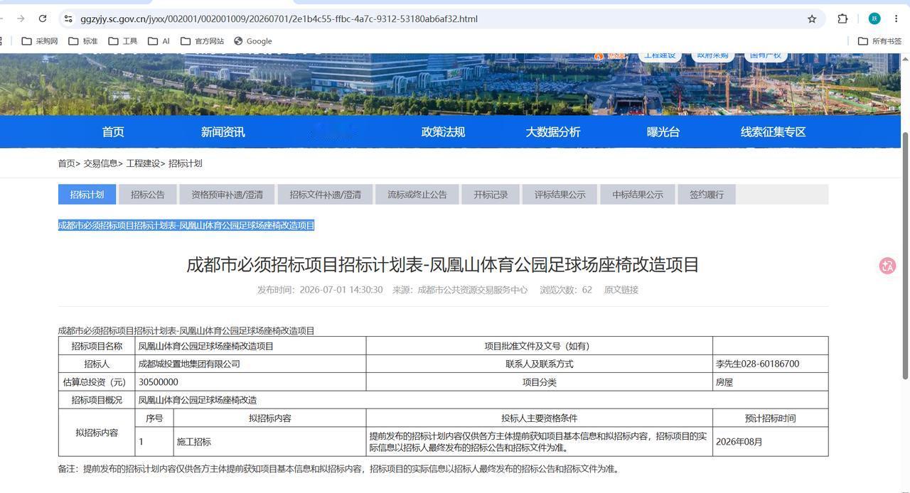This screenshot has width=910, height=493.
Task: Bookmark this page with the star icon
Action: pos(812,18)
